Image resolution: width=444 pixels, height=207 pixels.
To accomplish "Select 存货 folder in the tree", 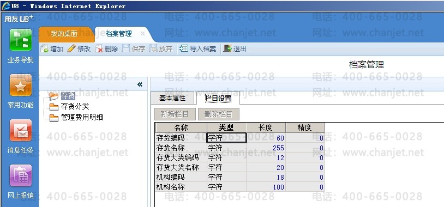I will 68,96.
